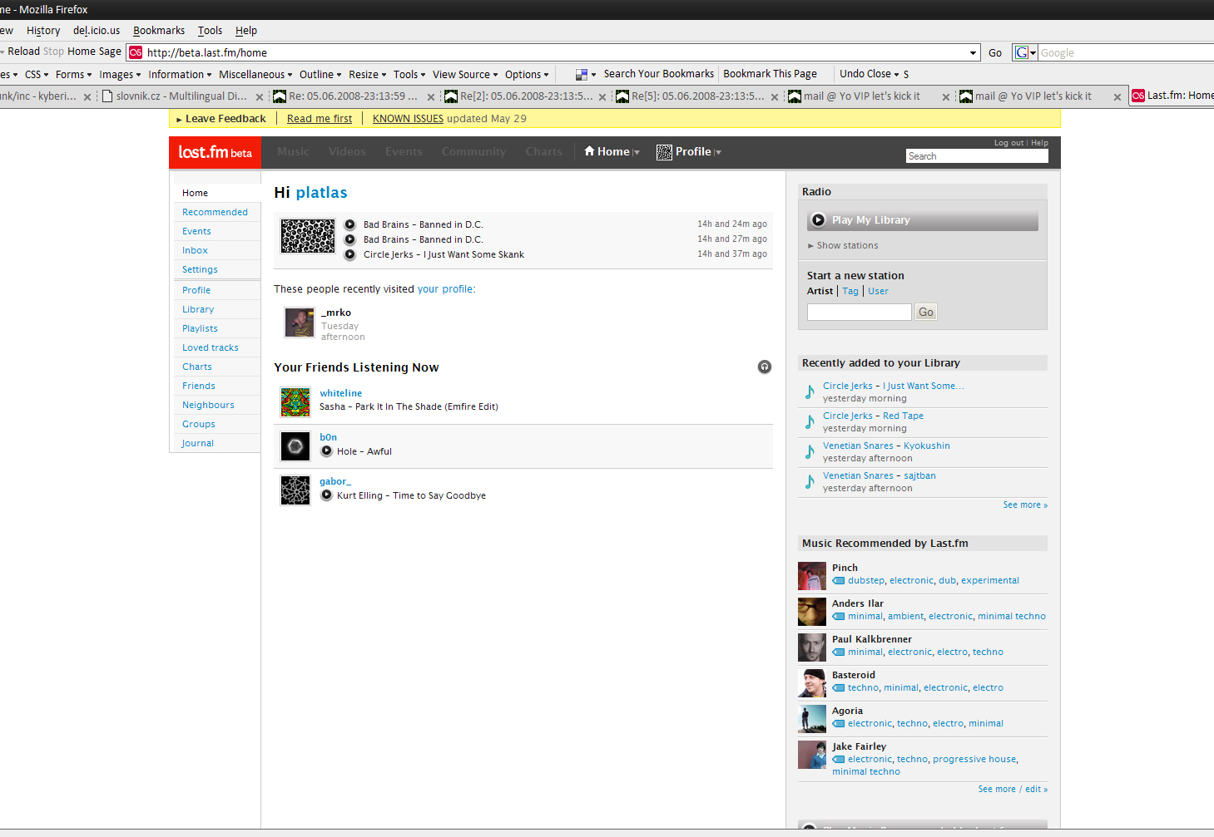Open the Profile dropdown arrow in navbar

[718, 152]
